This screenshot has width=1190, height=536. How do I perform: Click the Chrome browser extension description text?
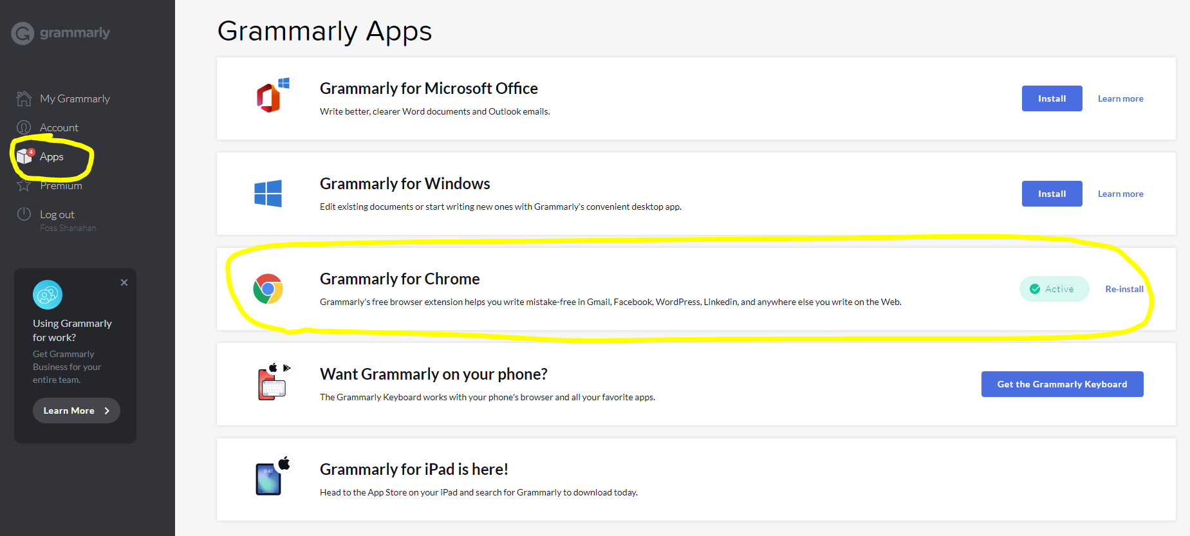611,302
